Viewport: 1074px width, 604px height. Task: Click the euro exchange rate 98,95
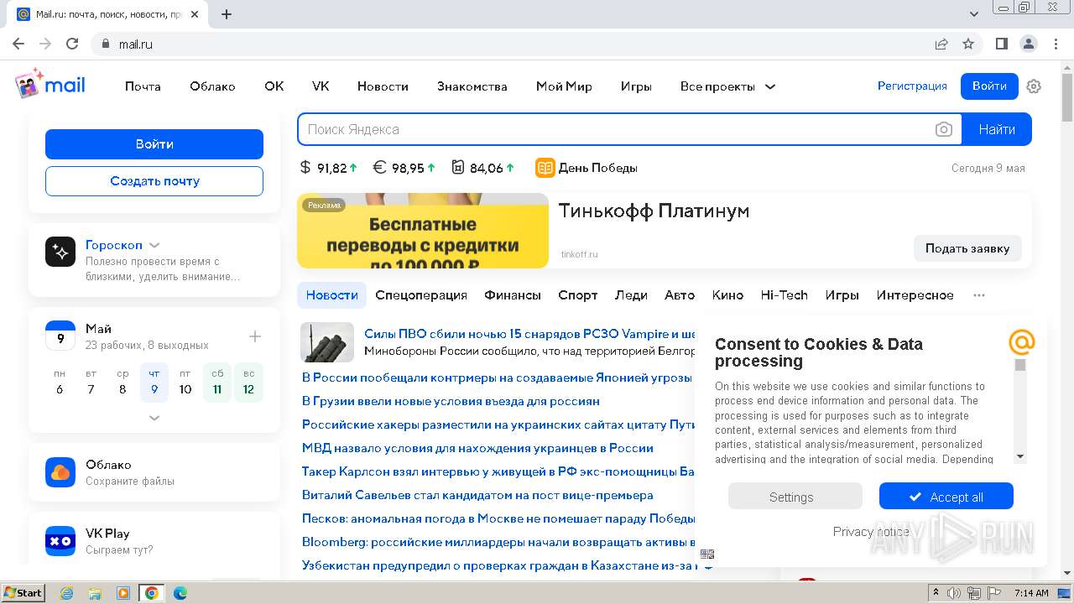pos(404,168)
